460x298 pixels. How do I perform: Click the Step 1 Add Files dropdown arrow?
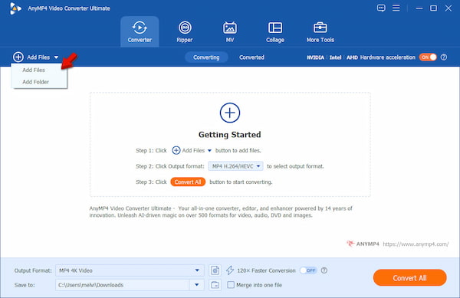209,151
